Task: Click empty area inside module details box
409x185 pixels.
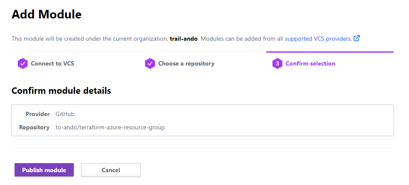Action: coord(279,120)
